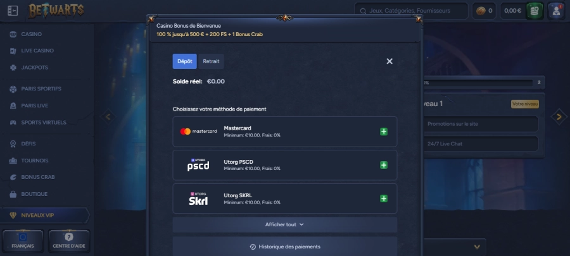The width and height of the screenshot is (570, 256).
Task: Go to Casino in the sidebar
Action: [31, 34]
